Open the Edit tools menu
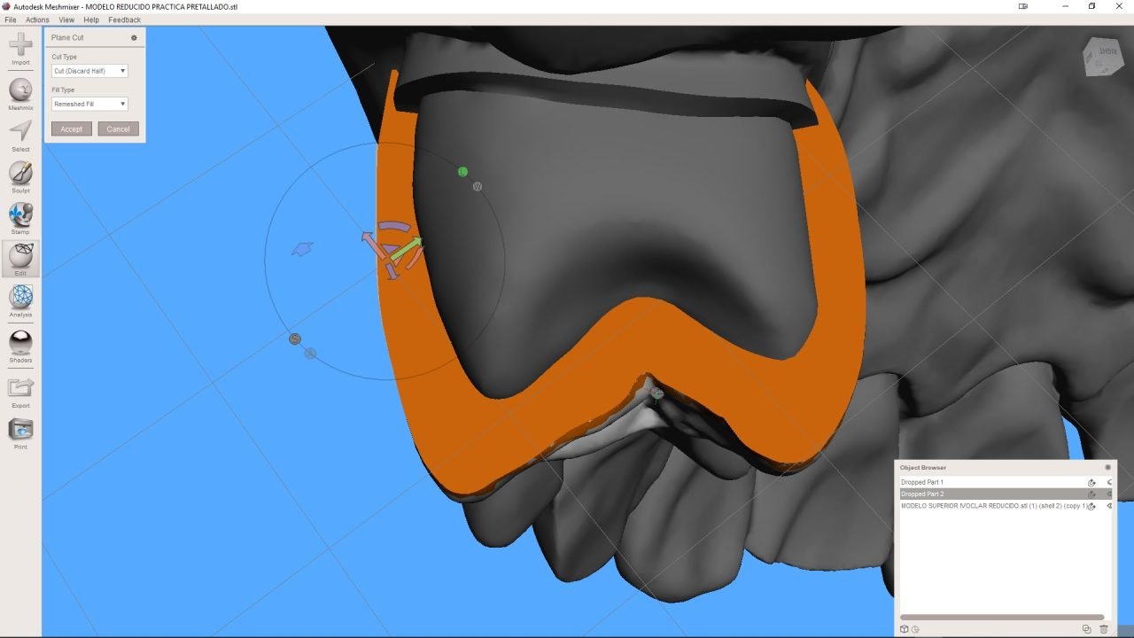Screen dimensions: 1134x638 20,258
